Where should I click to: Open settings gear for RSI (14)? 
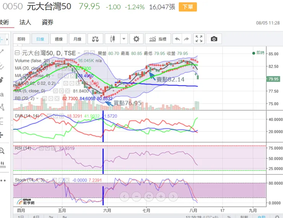tap(47, 148)
